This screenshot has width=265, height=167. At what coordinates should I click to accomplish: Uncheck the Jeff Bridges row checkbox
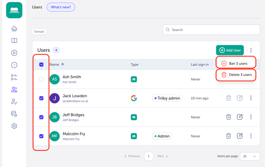pyautogui.click(x=41, y=117)
